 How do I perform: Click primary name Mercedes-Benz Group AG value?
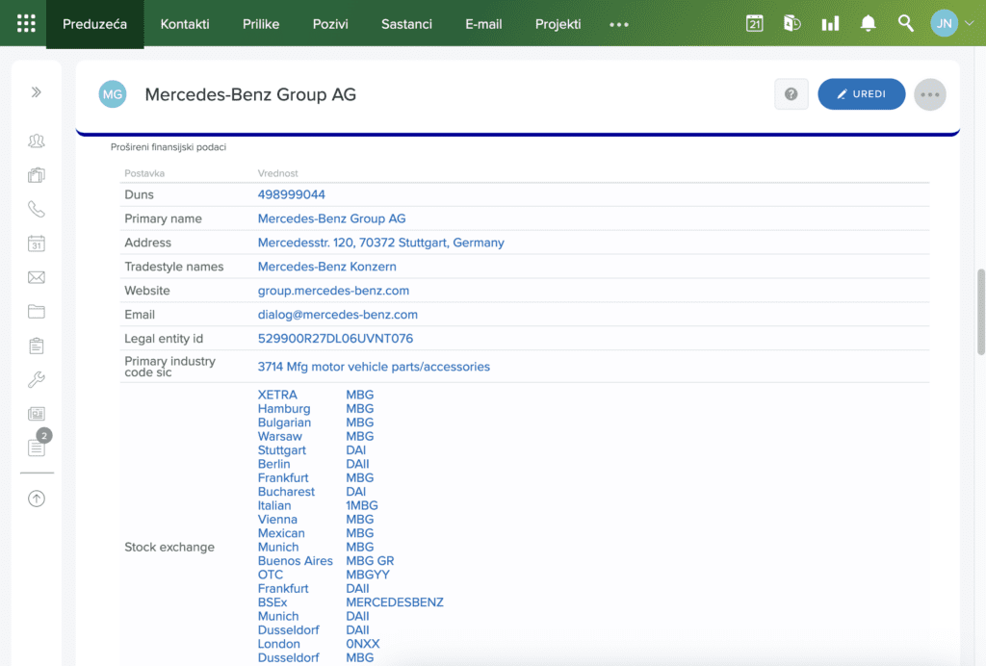click(331, 218)
